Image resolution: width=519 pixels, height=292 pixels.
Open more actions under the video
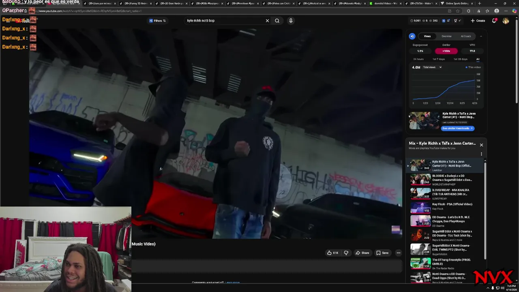[x=398, y=253]
